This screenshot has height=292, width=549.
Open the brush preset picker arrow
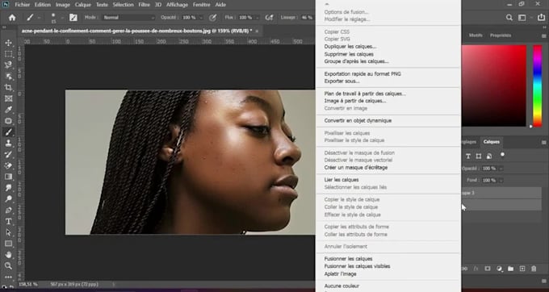coord(62,18)
